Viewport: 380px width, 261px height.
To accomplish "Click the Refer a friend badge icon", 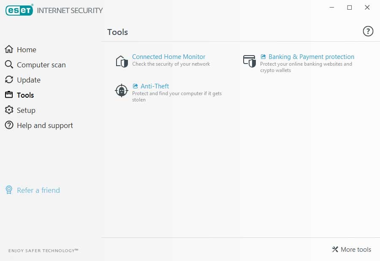I will click(9, 190).
